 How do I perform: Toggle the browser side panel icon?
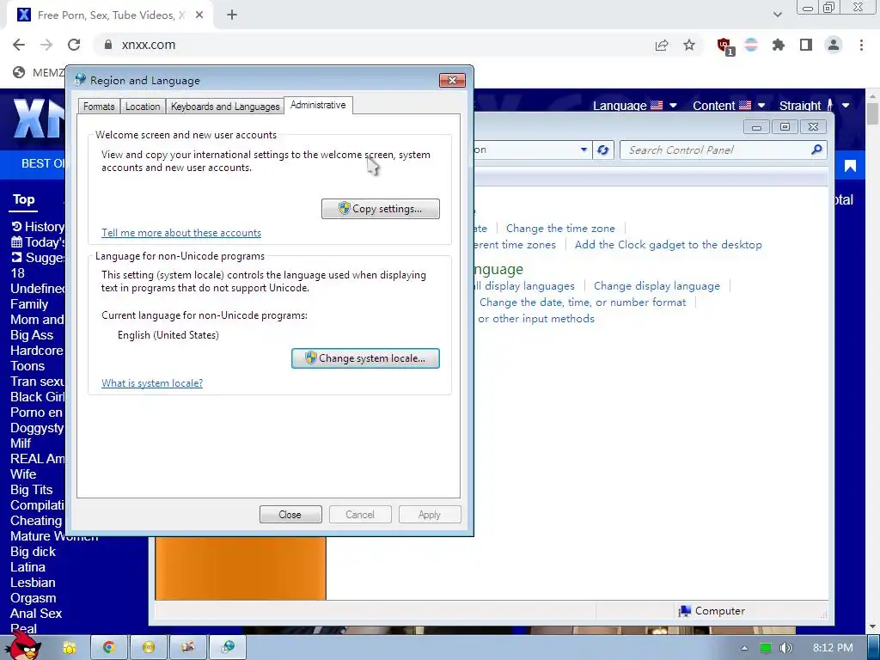[x=806, y=45]
